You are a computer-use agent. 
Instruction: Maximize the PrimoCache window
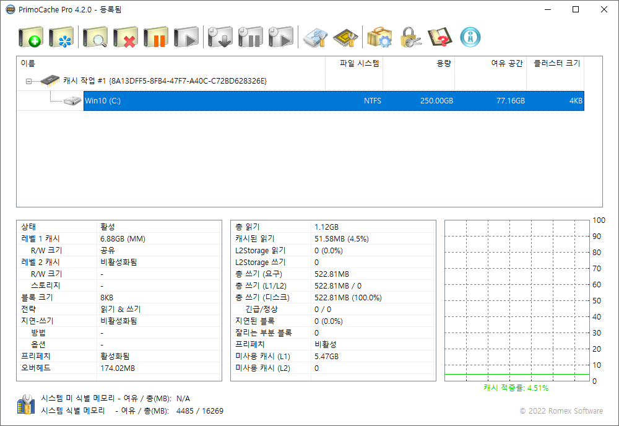click(x=576, y=9)
